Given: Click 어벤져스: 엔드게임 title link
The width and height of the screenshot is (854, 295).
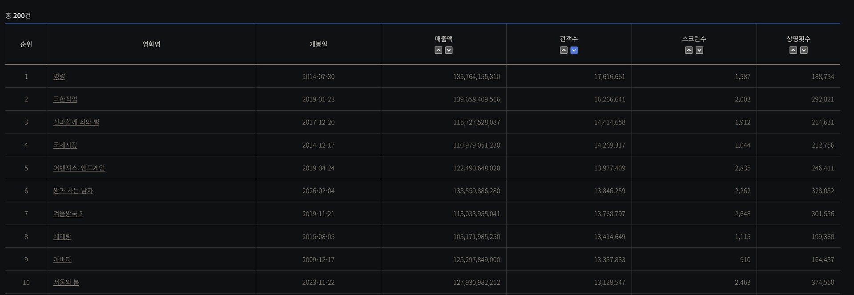Looking at the screenshot, I should (x=79, y=168).
